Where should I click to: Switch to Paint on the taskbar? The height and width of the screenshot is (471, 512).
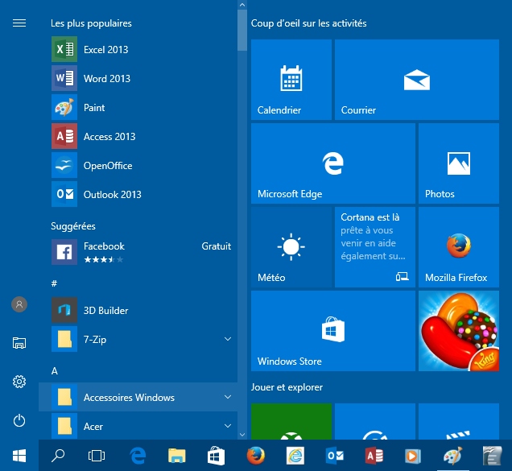tap(452, 456)
